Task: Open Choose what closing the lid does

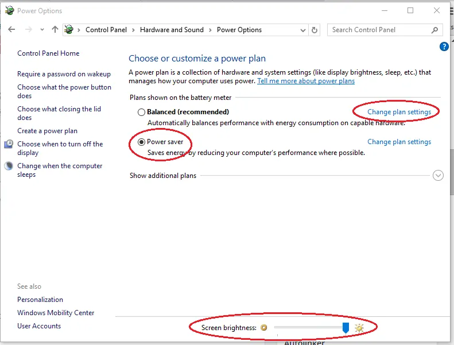Action: (59, 113)
